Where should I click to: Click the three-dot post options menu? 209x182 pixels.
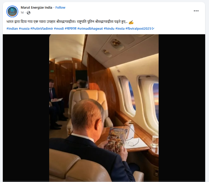point(196,11)
